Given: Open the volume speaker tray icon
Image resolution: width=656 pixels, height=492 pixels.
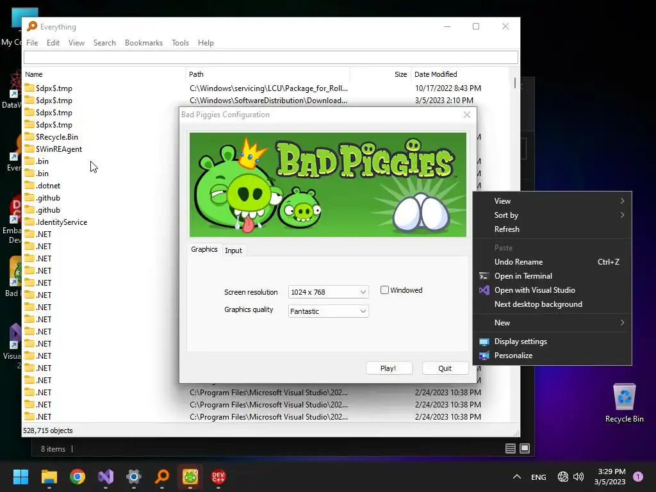Looking at the screenshot, I should (x=578, y=477).
